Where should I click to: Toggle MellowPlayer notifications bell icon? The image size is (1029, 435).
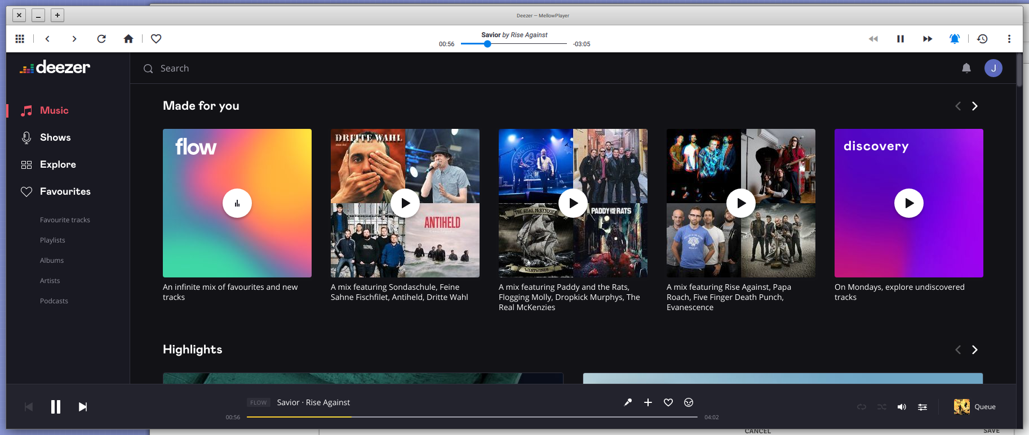tap(955, 39)
